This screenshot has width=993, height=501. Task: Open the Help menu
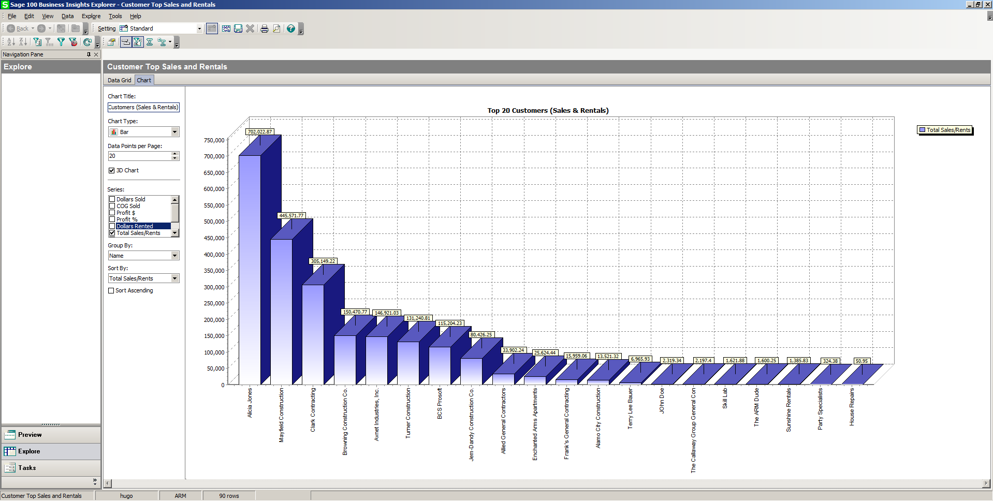(136, 16)
